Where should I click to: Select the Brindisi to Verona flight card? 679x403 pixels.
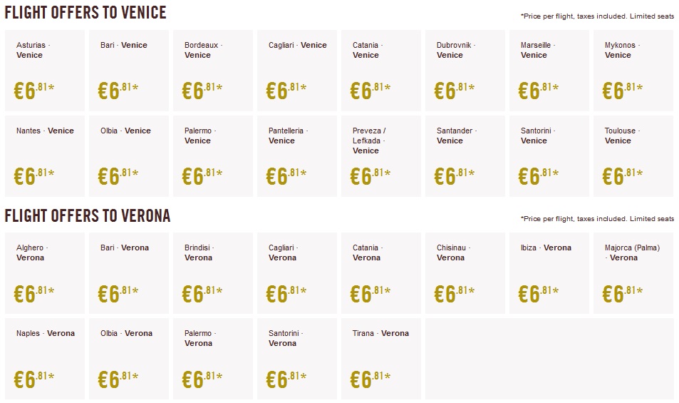click(x=212, y=272)
